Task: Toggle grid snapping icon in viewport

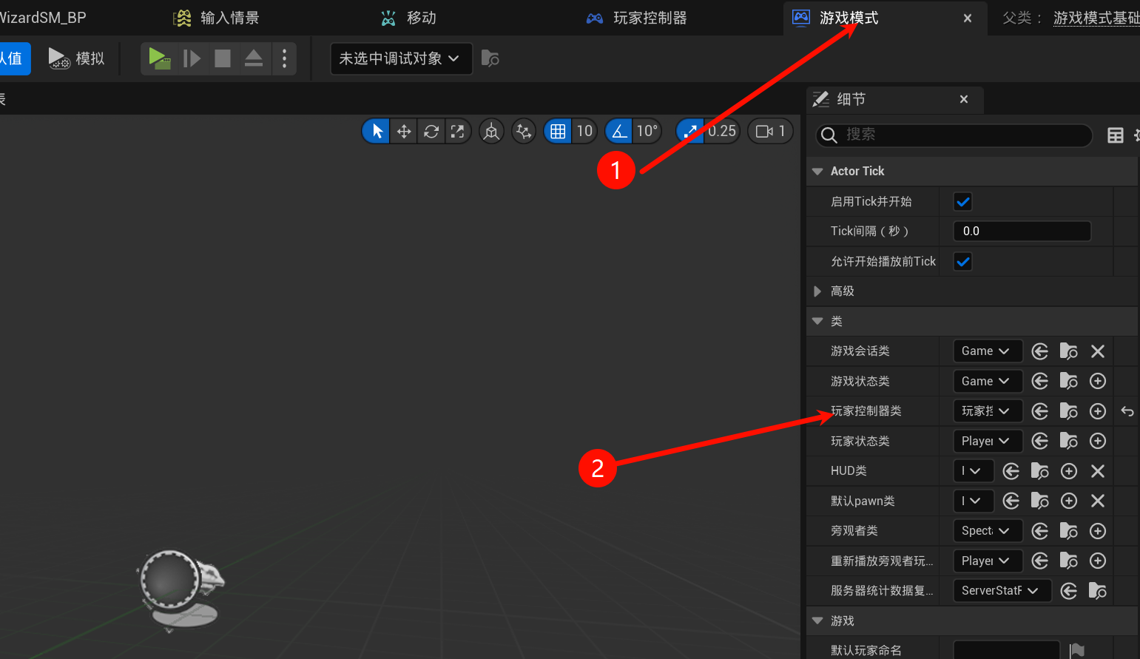Action: tap(558, 132)
